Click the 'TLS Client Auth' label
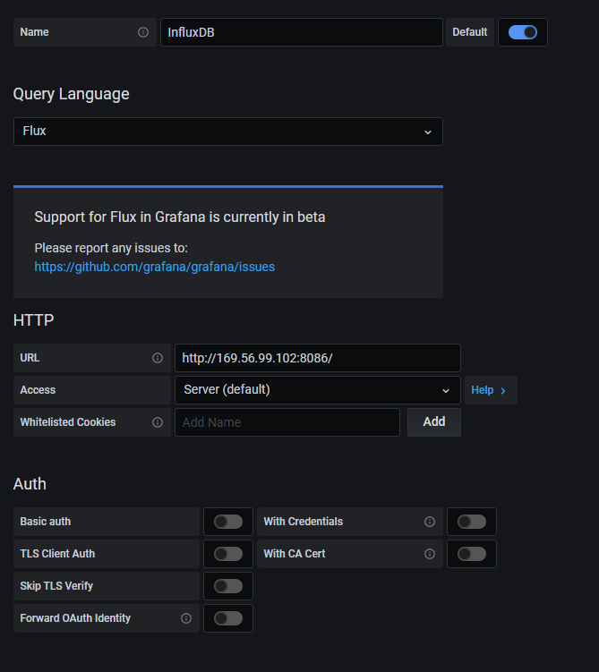This screenshot has height=672, width=599. coord(57,554)
